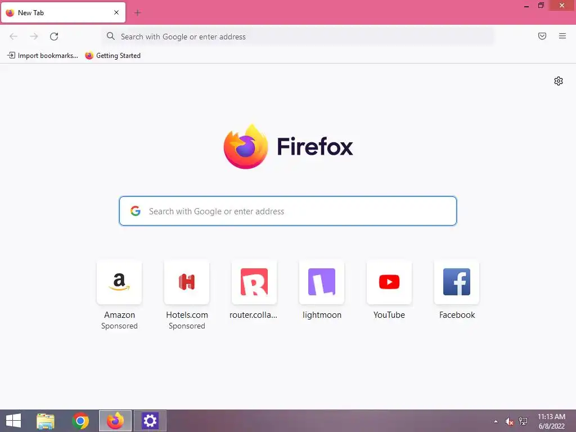The width and height of the screenshot is (576, 432).
Task: Minimize the Firefox window
Action: click(x=526, y=6)
